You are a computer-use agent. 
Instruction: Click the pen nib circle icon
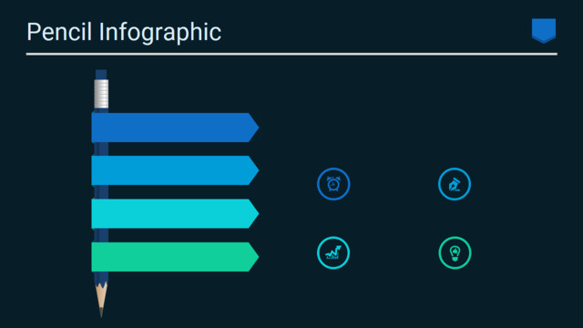click(x=455, y=184)
